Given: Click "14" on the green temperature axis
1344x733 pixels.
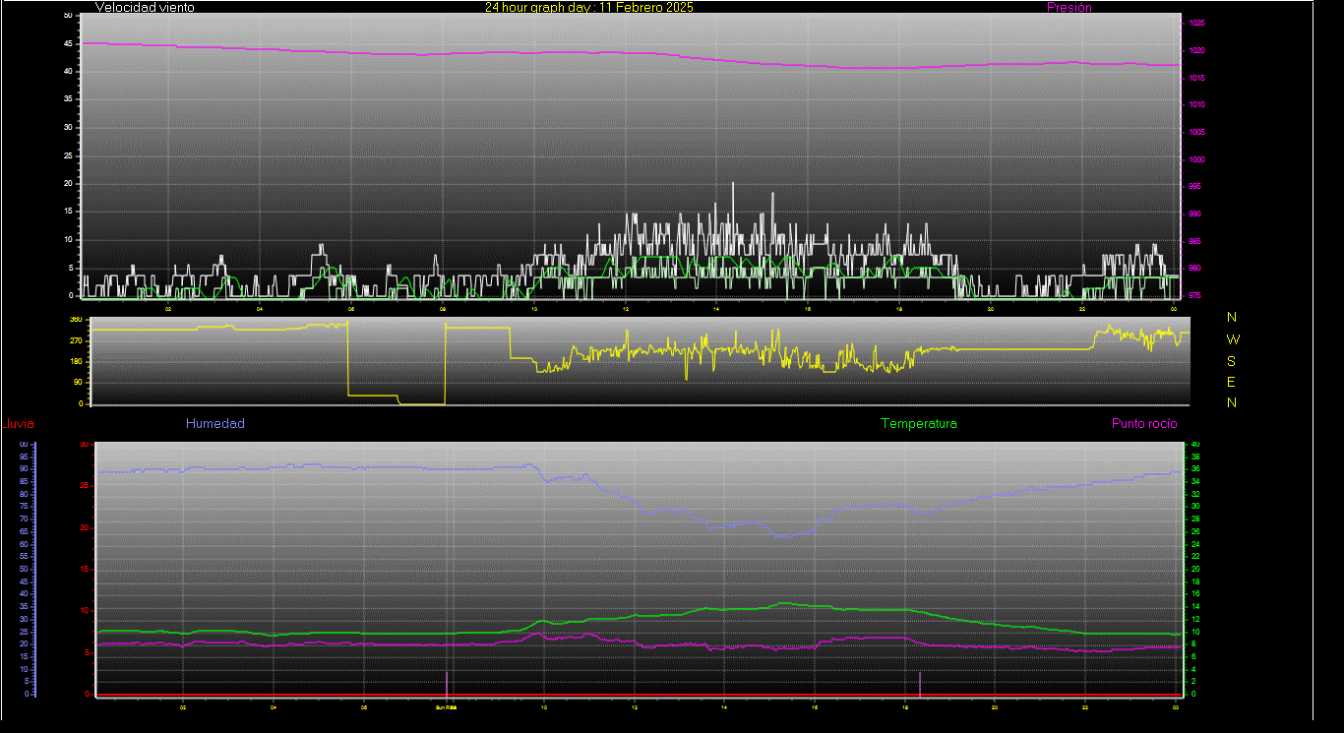Looking at the screenshot, I should [1194, 606].
